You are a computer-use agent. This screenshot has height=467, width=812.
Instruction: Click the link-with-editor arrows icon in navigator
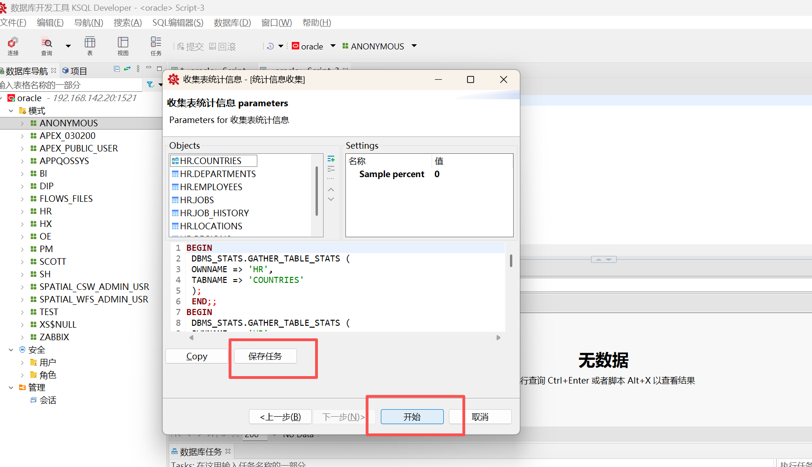point(127,69)
